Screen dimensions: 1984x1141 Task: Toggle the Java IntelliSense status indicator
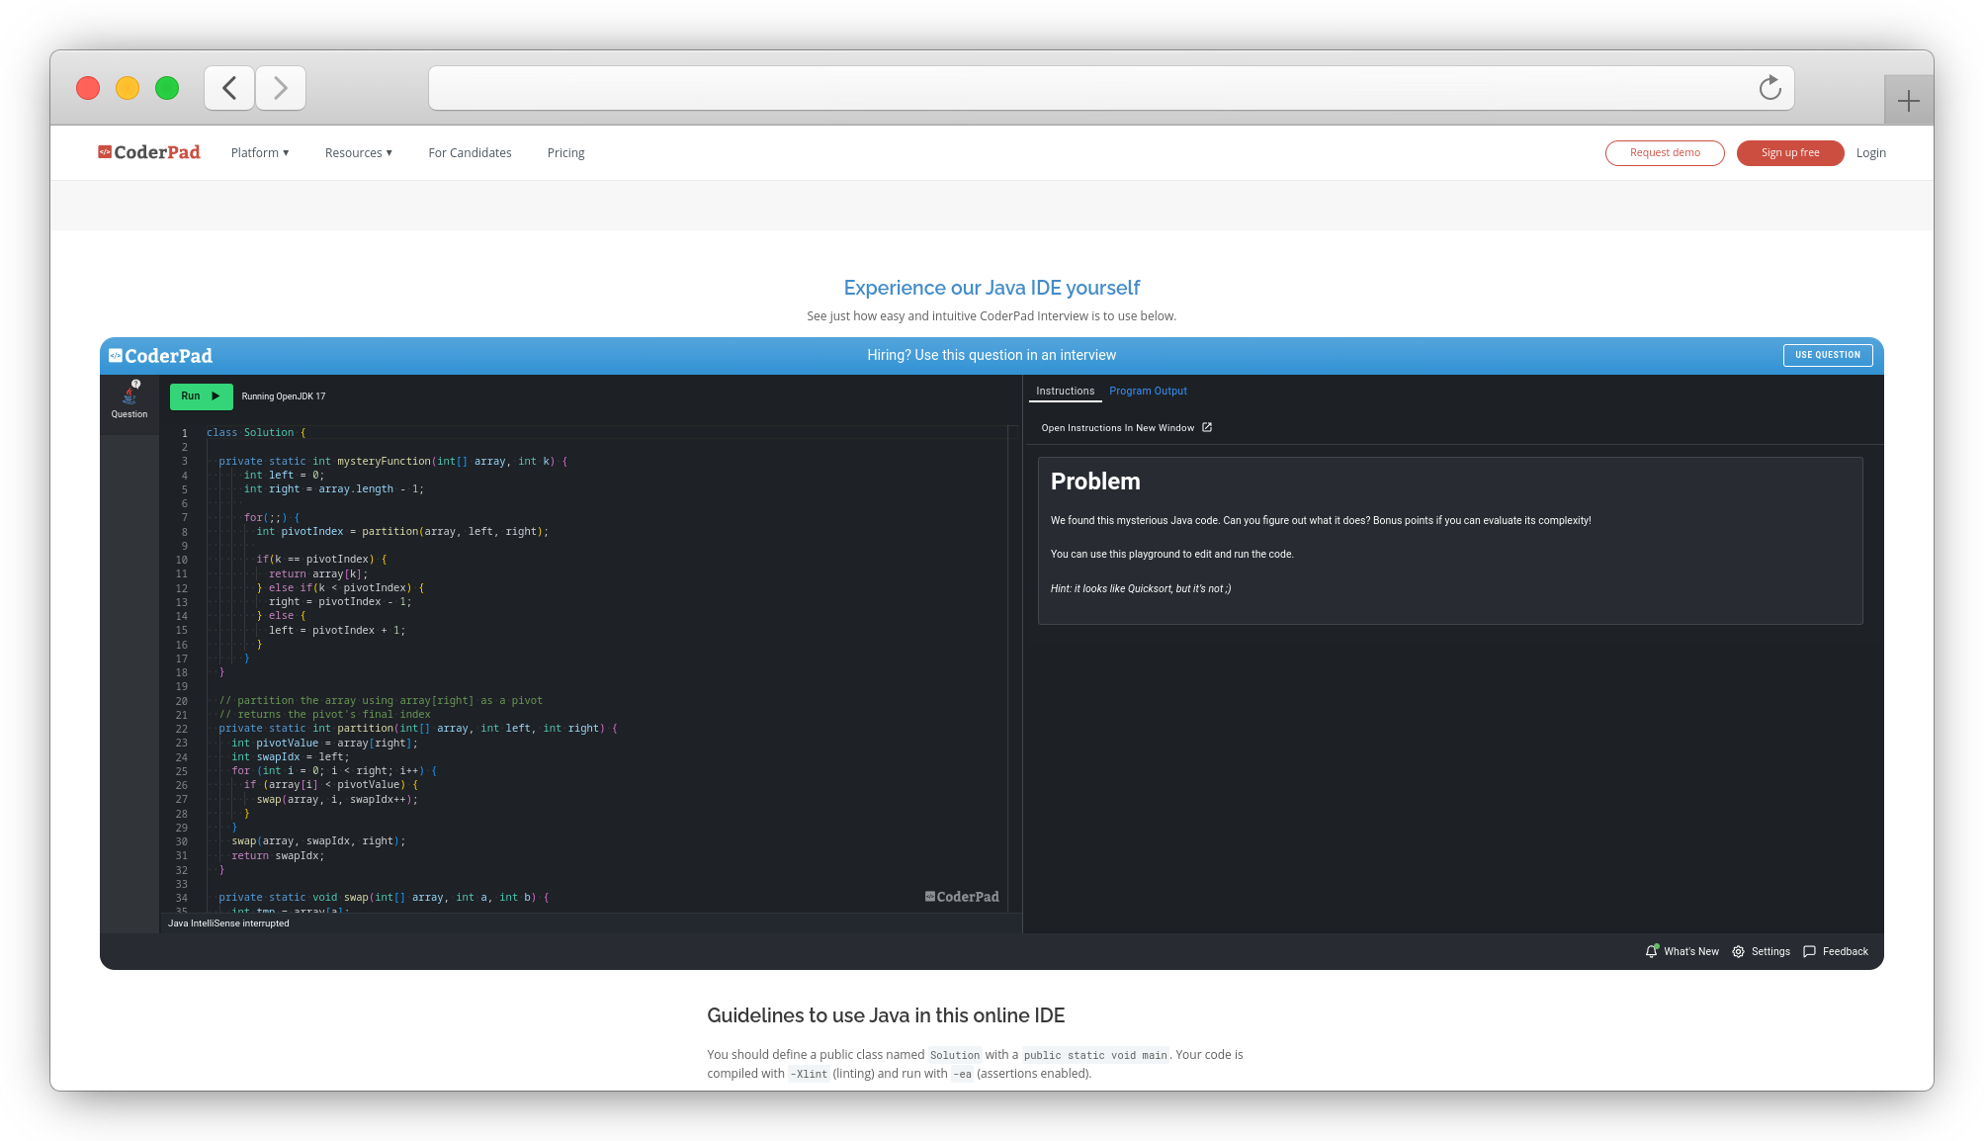(227, 922)
